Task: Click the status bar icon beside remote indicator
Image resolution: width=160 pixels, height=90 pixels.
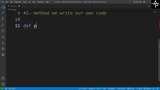Action: [6, 88]
